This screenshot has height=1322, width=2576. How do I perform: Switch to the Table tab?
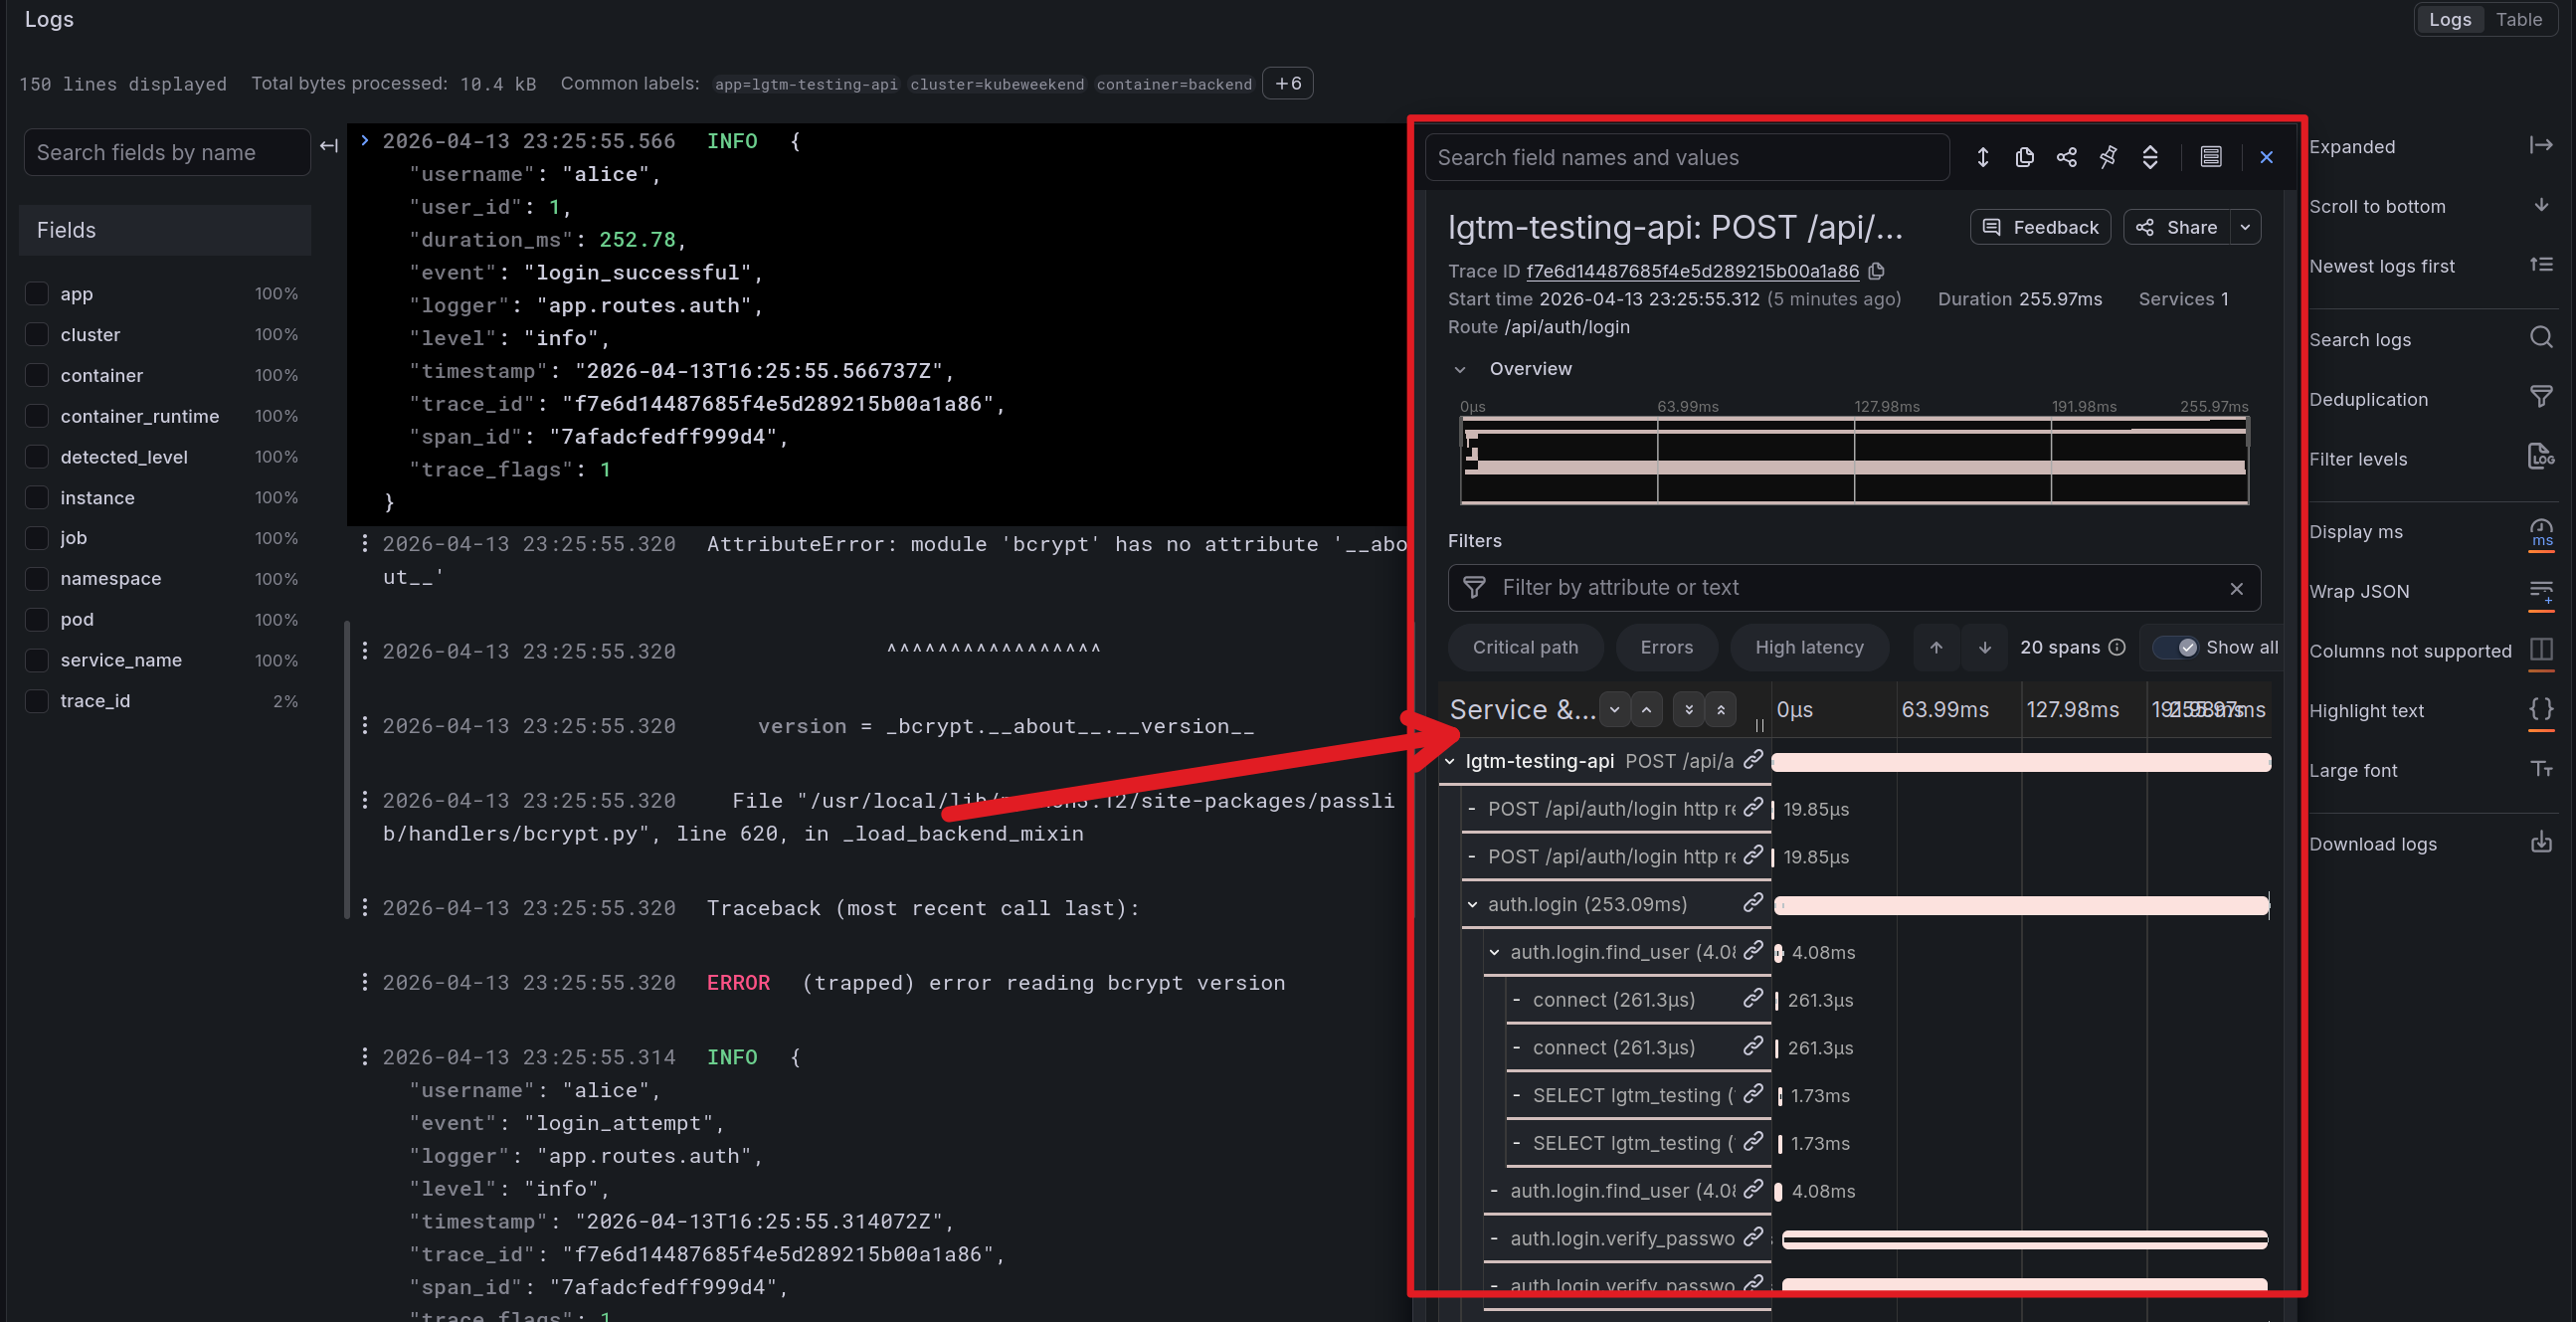[2518, 19]
